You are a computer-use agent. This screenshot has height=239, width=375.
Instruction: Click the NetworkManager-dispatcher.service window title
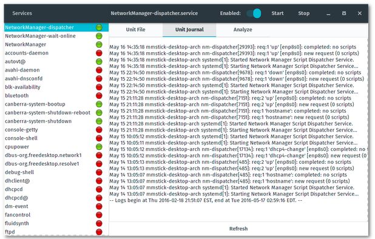coord(154,13)
